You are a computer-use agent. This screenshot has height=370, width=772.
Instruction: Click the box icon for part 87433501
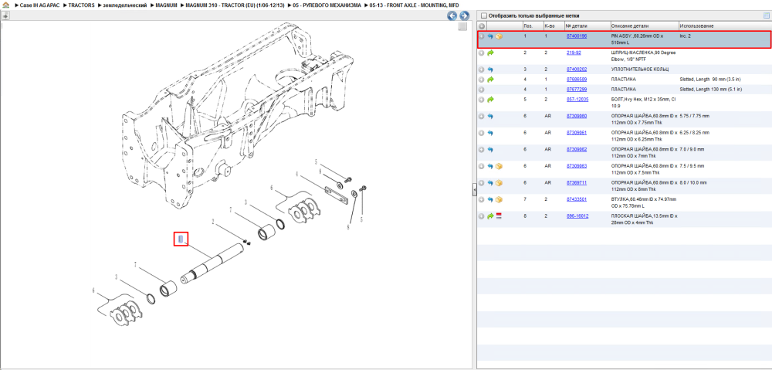pyautogui.click(x=499, y=199)
